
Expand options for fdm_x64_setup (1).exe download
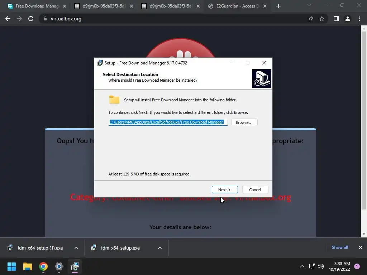(x=76, y=248)
